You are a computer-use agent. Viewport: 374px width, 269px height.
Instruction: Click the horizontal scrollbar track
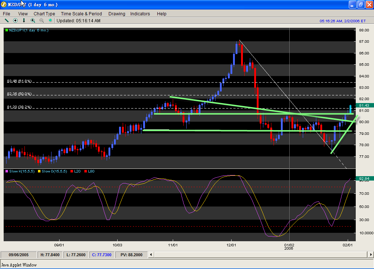pyautogui.click(x=261, y=255)
